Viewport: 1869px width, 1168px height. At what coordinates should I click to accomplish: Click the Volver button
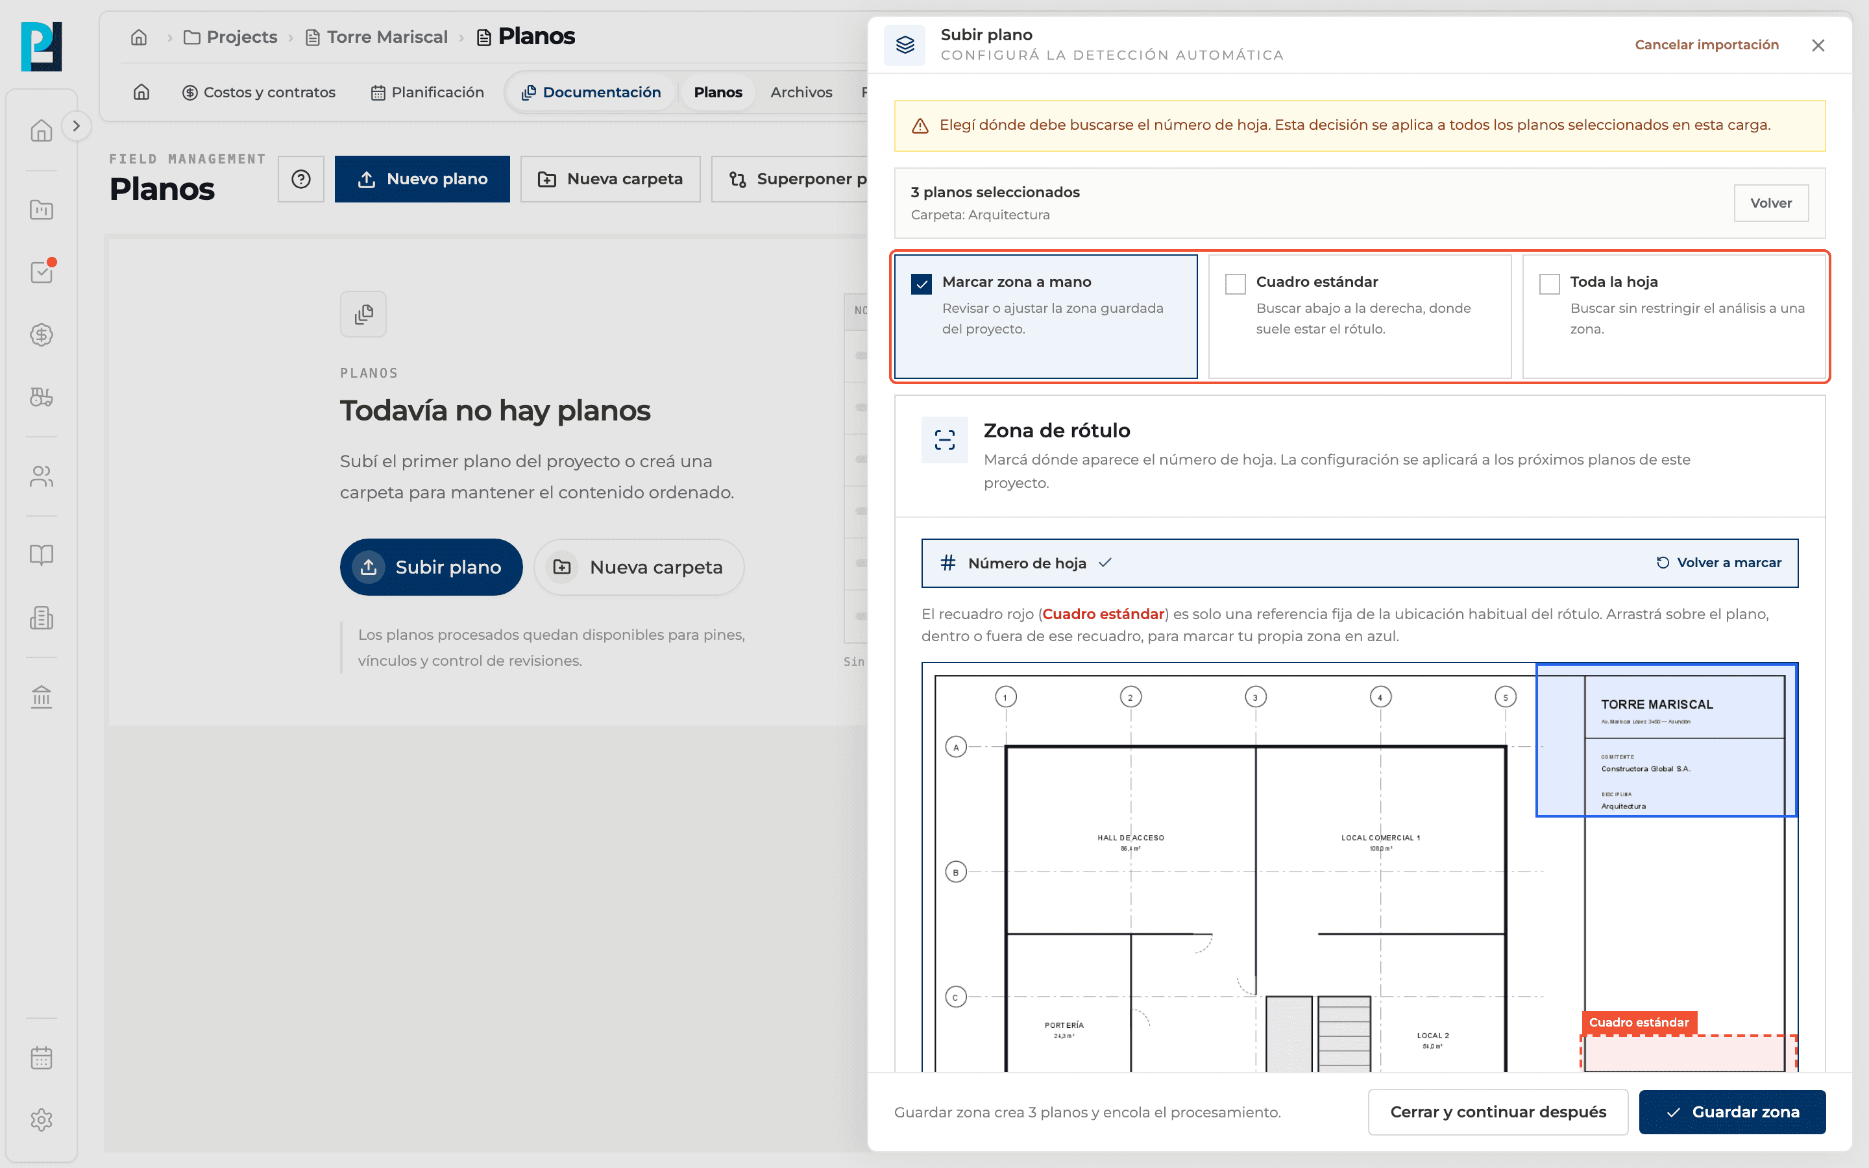(x=1771, y=203)
